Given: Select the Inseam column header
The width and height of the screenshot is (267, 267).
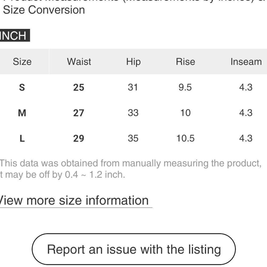Looking at the screenshot, I should (x=246, y=62).
